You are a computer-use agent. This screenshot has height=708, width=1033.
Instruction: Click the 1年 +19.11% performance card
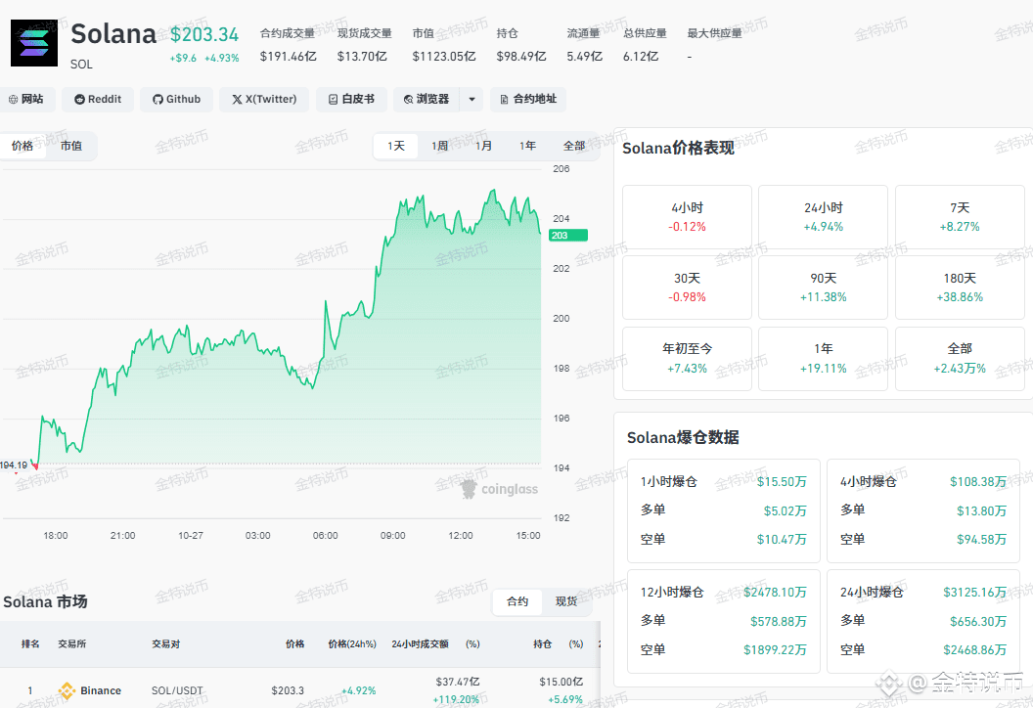(x=823, y=358)
